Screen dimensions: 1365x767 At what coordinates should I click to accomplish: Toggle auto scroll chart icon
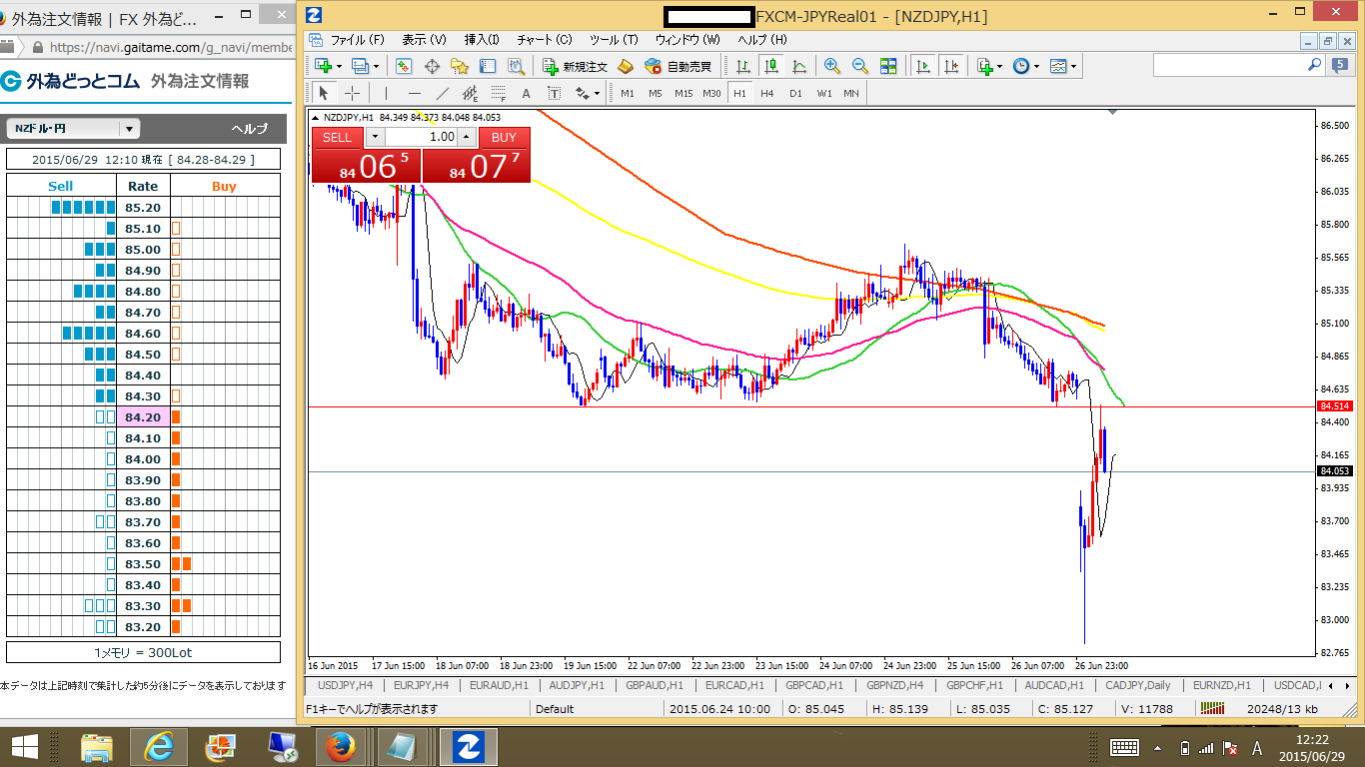923,66
